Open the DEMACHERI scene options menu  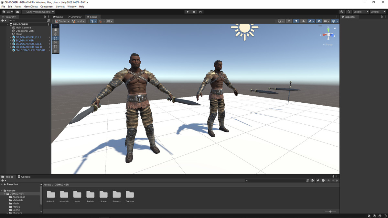pos(48,24)
